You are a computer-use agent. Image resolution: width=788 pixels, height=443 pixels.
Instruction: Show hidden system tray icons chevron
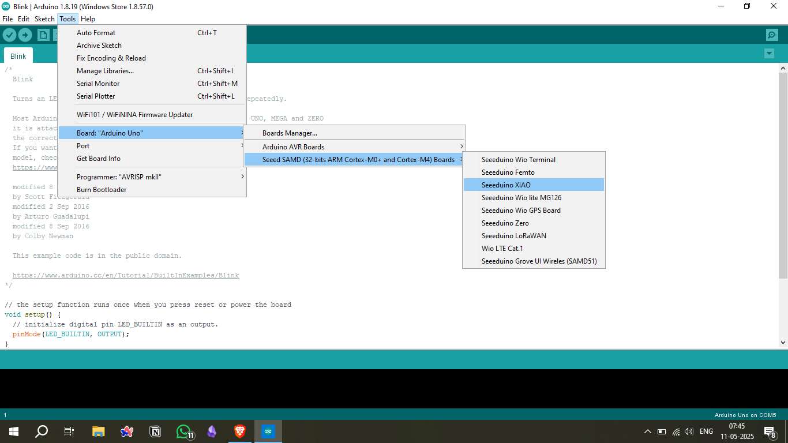point(648,431)
